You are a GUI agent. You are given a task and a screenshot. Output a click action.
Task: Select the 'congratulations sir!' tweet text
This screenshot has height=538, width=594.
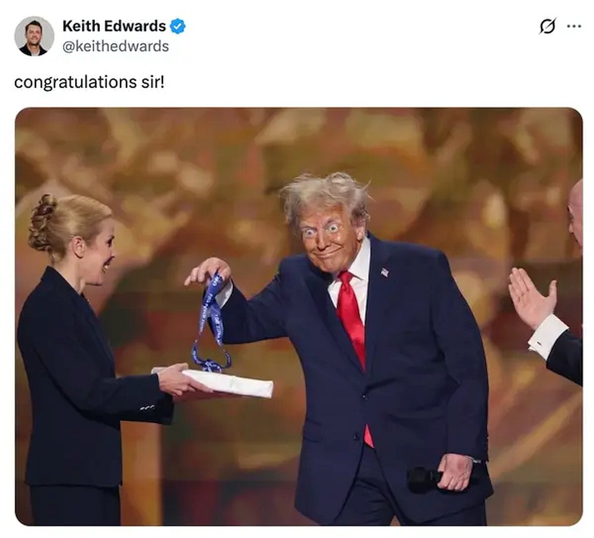pos(89,82)
